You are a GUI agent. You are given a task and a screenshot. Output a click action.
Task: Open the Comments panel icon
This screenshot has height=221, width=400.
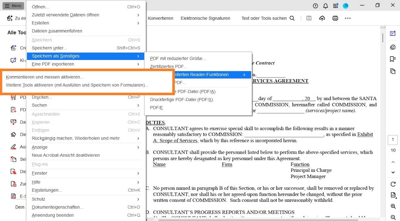[392, 47]
